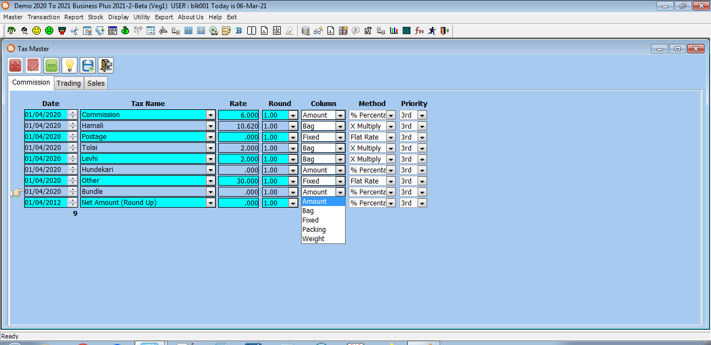This screenshot has width=711, height=345.
Task: Click the light bulb help icon
Action: pos(69,66)
